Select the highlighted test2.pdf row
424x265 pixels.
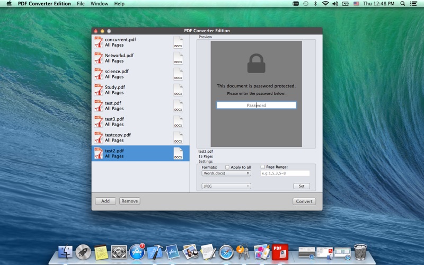140,153
